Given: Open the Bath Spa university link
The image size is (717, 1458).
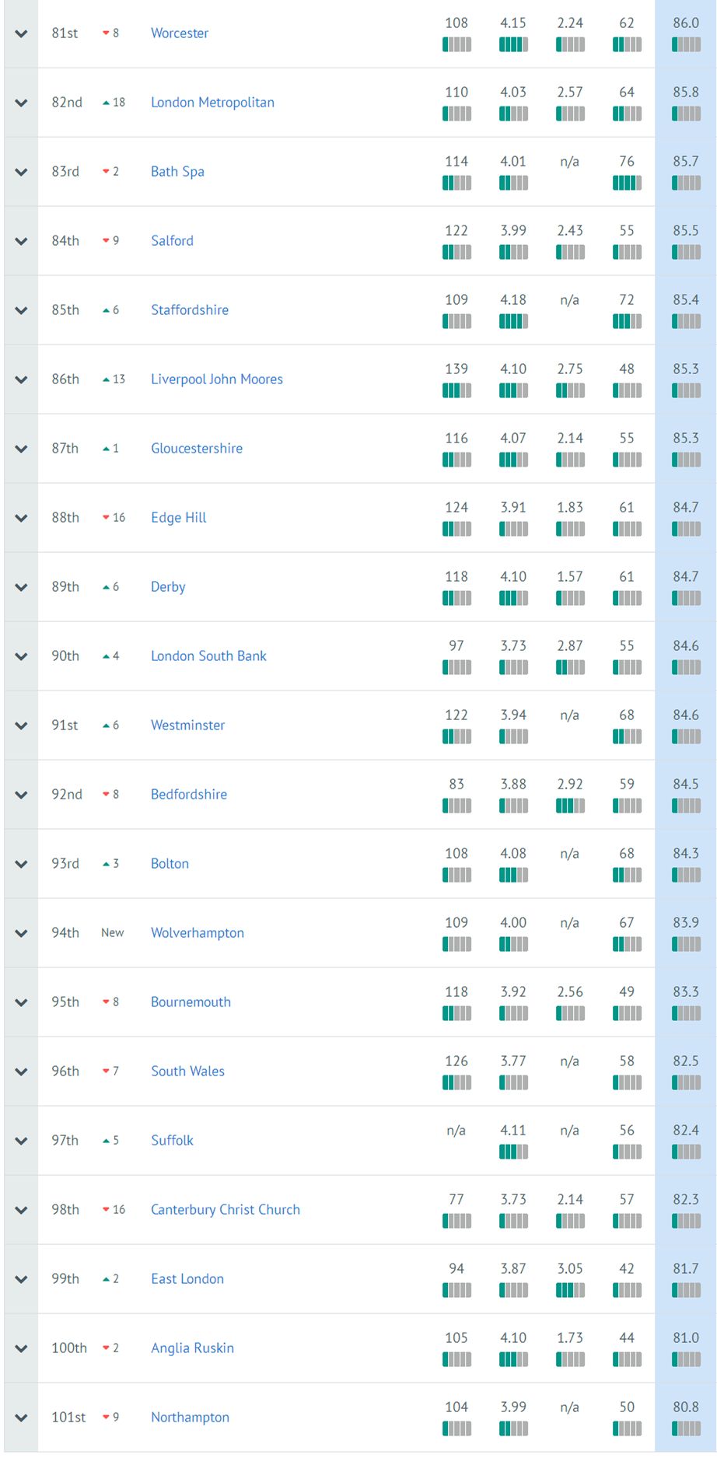Looking at the screenshot, I should (177, 172).
